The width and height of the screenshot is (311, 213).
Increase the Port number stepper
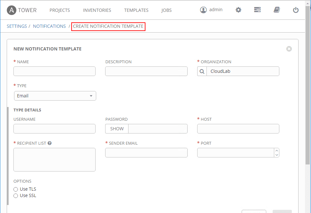click(277, 151)
